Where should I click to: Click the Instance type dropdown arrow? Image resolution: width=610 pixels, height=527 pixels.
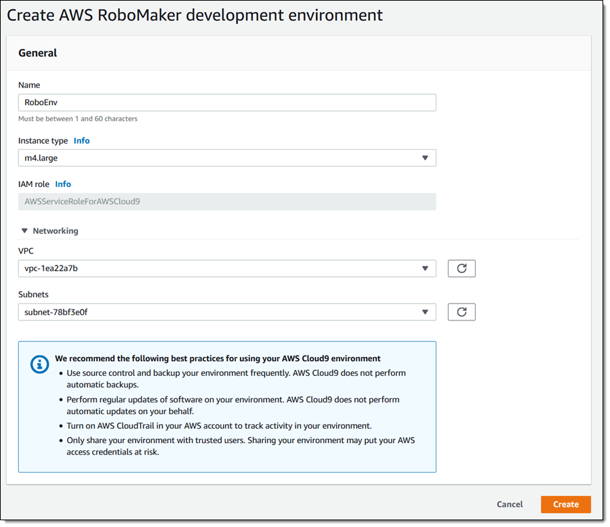coord(425,158)
